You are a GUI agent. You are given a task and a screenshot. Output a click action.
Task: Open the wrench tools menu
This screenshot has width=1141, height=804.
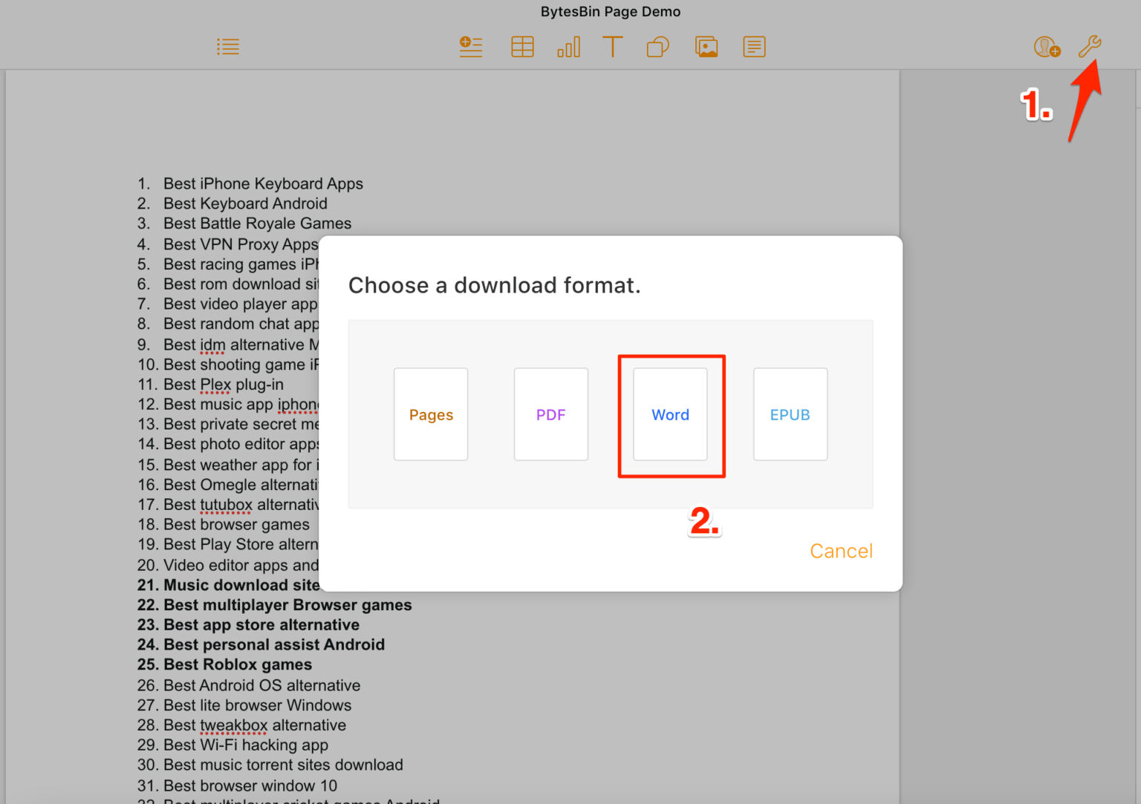pos(1090,46)
